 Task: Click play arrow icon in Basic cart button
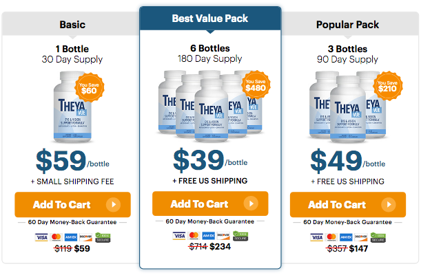click(x=113, y=205)
